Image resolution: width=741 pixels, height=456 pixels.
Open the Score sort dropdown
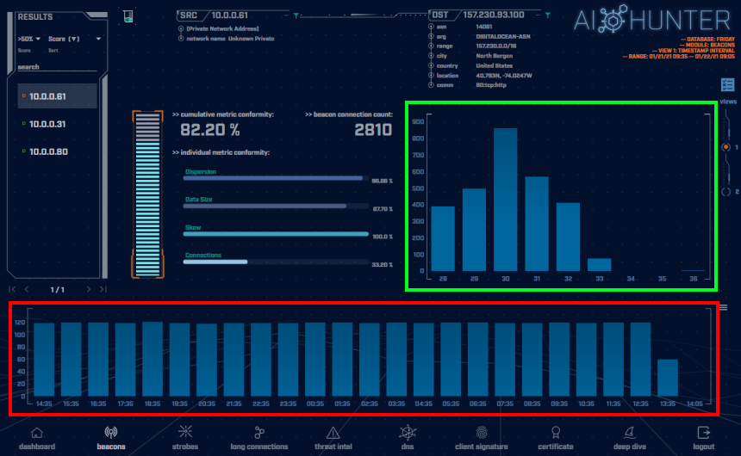[75, 39]
